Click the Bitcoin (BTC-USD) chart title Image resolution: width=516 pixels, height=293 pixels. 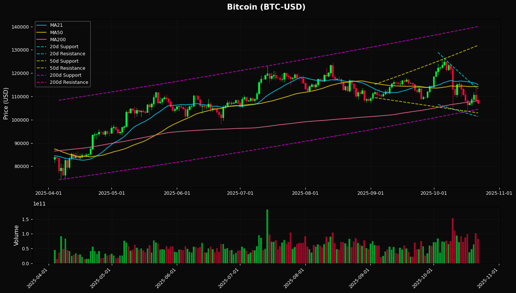pos(266,7)
